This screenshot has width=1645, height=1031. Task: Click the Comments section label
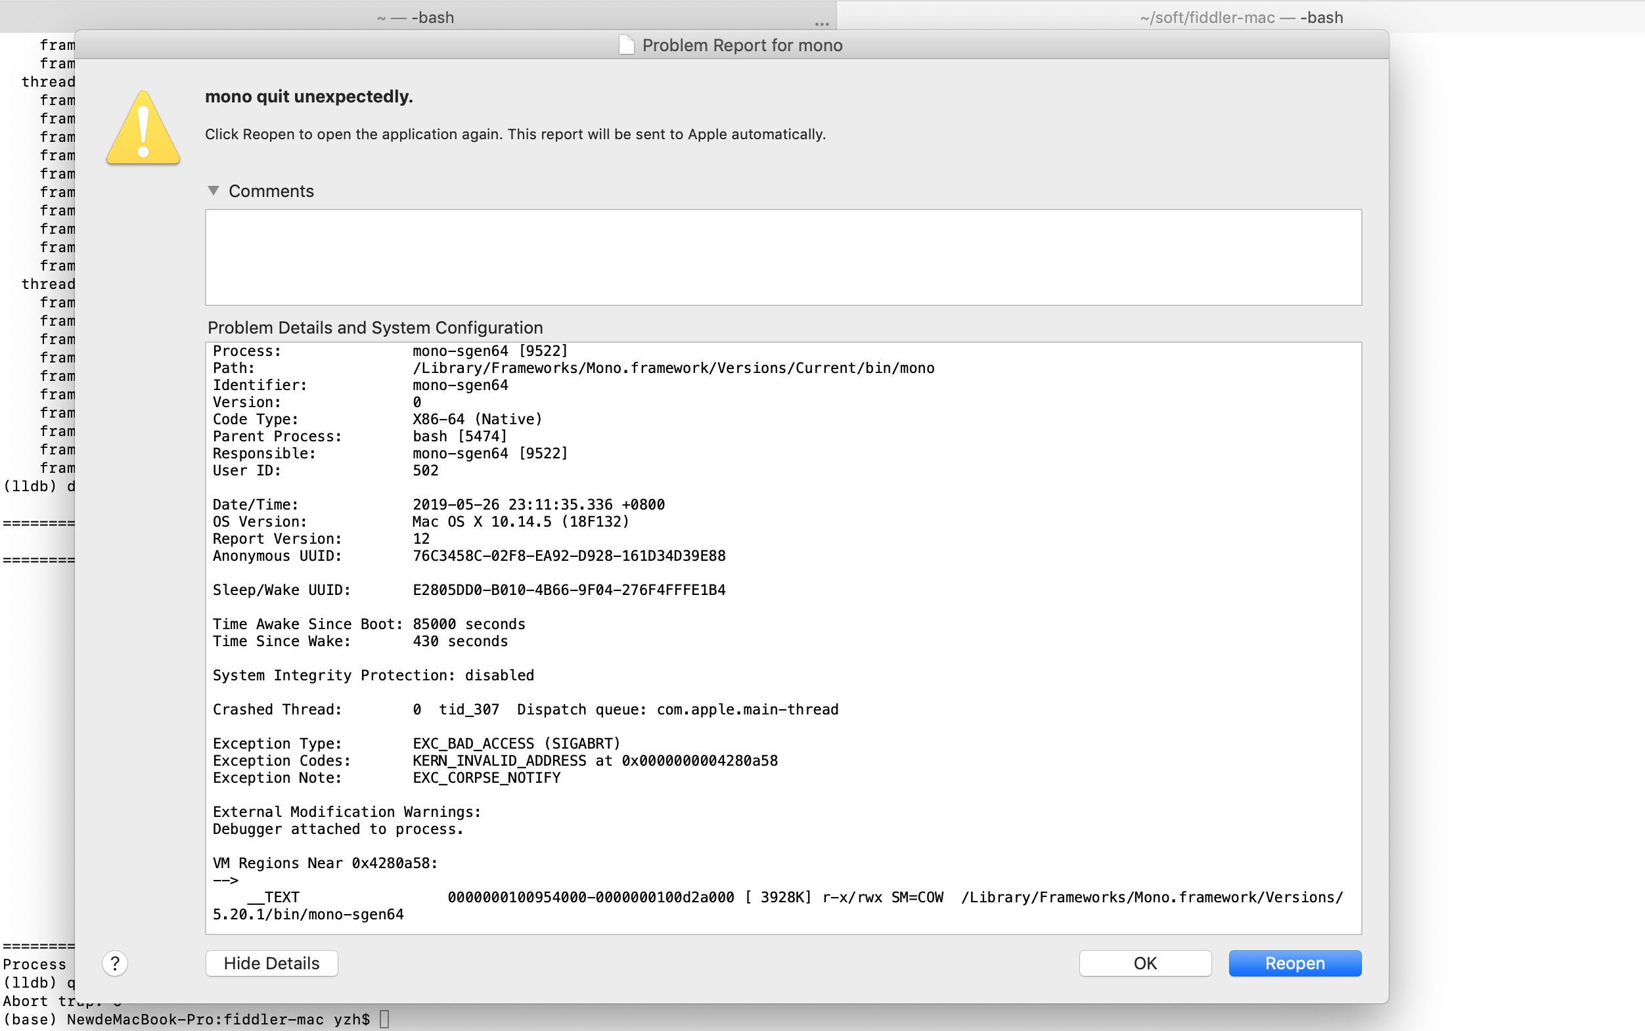click(x=271, y=191)
